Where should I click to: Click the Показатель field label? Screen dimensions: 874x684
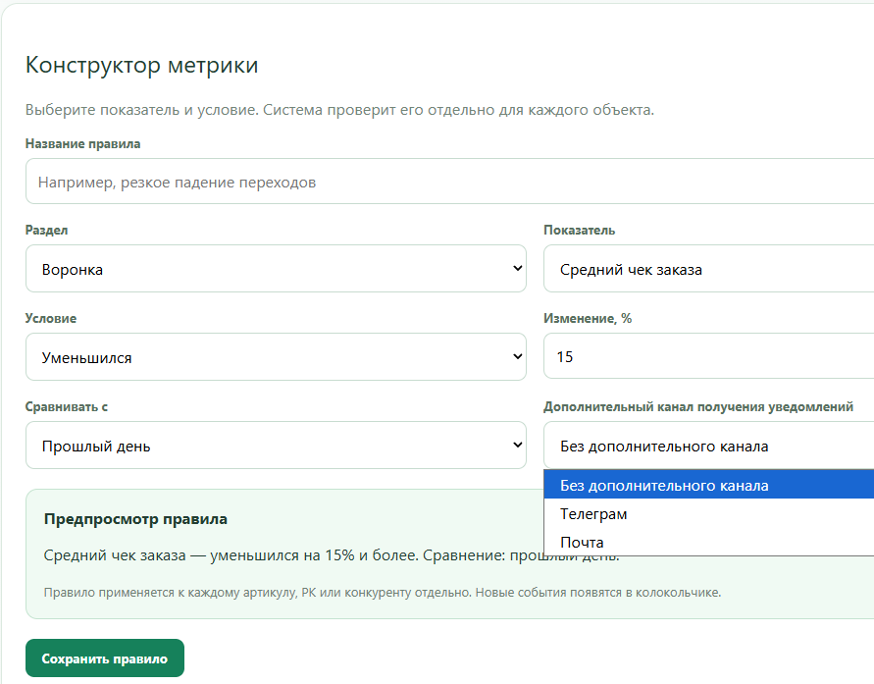(579, 231)
